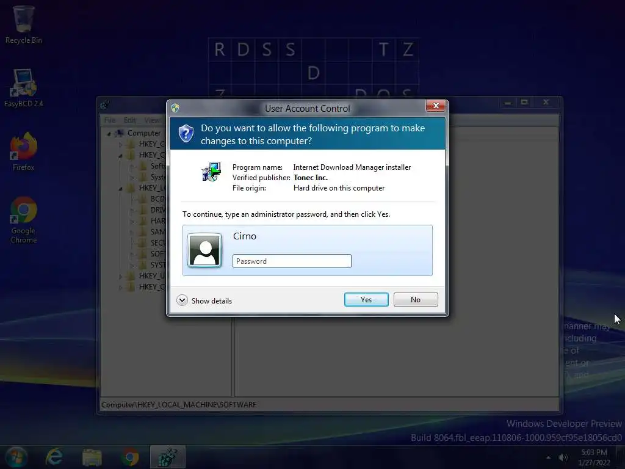Launch EasyBCD 2.4 from the desktop

24,88
